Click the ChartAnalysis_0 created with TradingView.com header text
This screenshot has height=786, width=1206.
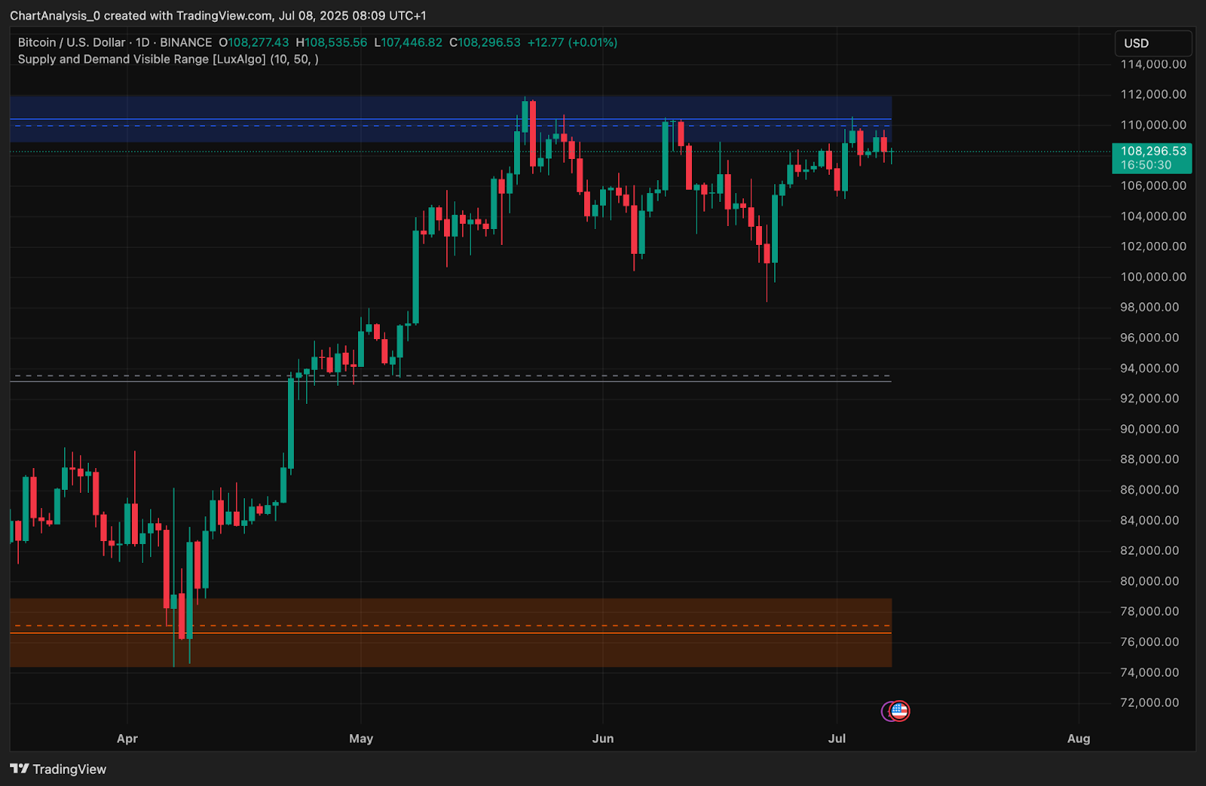(x=218, y=15)
